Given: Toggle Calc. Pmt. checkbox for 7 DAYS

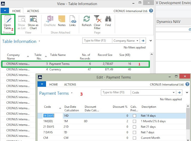Looking at the screenshot, I should point(134,132).
